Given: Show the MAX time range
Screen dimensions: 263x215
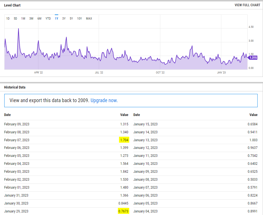Looking at the screenshot, I should click(89, 19).
